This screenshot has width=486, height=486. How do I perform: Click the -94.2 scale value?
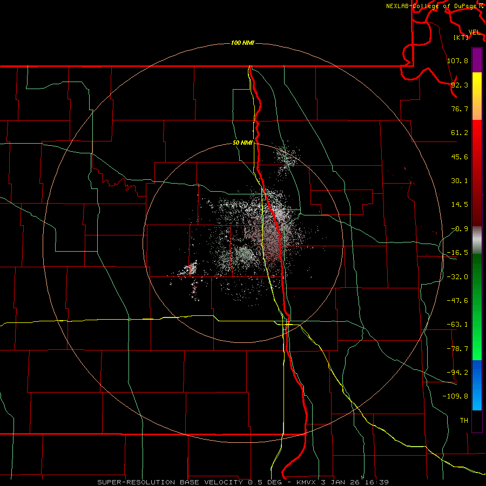point(457,372)
